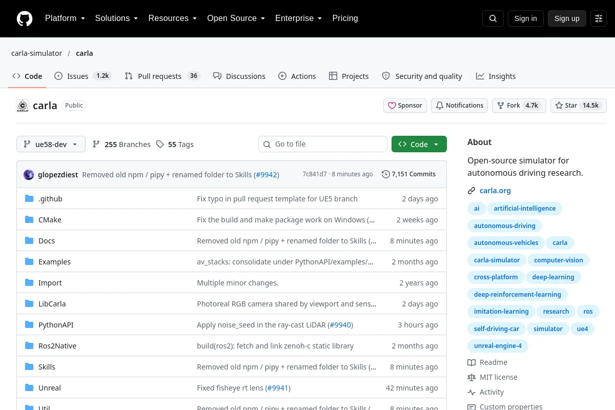
Task: Click the LibCarla folder icon
Action: click(29, 304)
